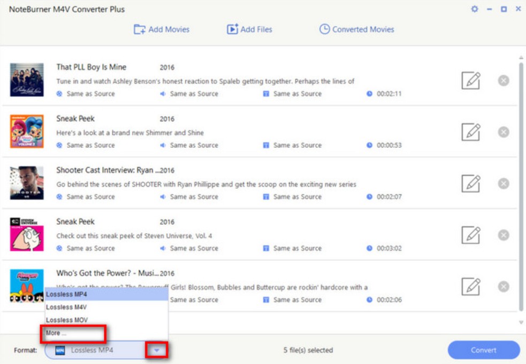Image resolution: width=526 pixels, height=364 pixels.
Task: Select the Shimmer and Shine thumbnail
Action: tap(27, 131)
